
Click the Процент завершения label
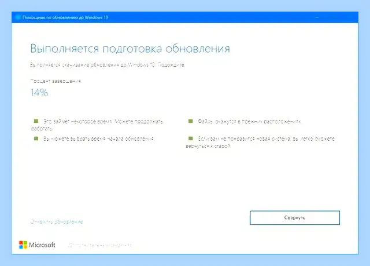coord(55,81)
